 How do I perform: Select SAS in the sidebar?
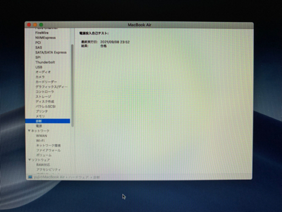coord(39,47)
